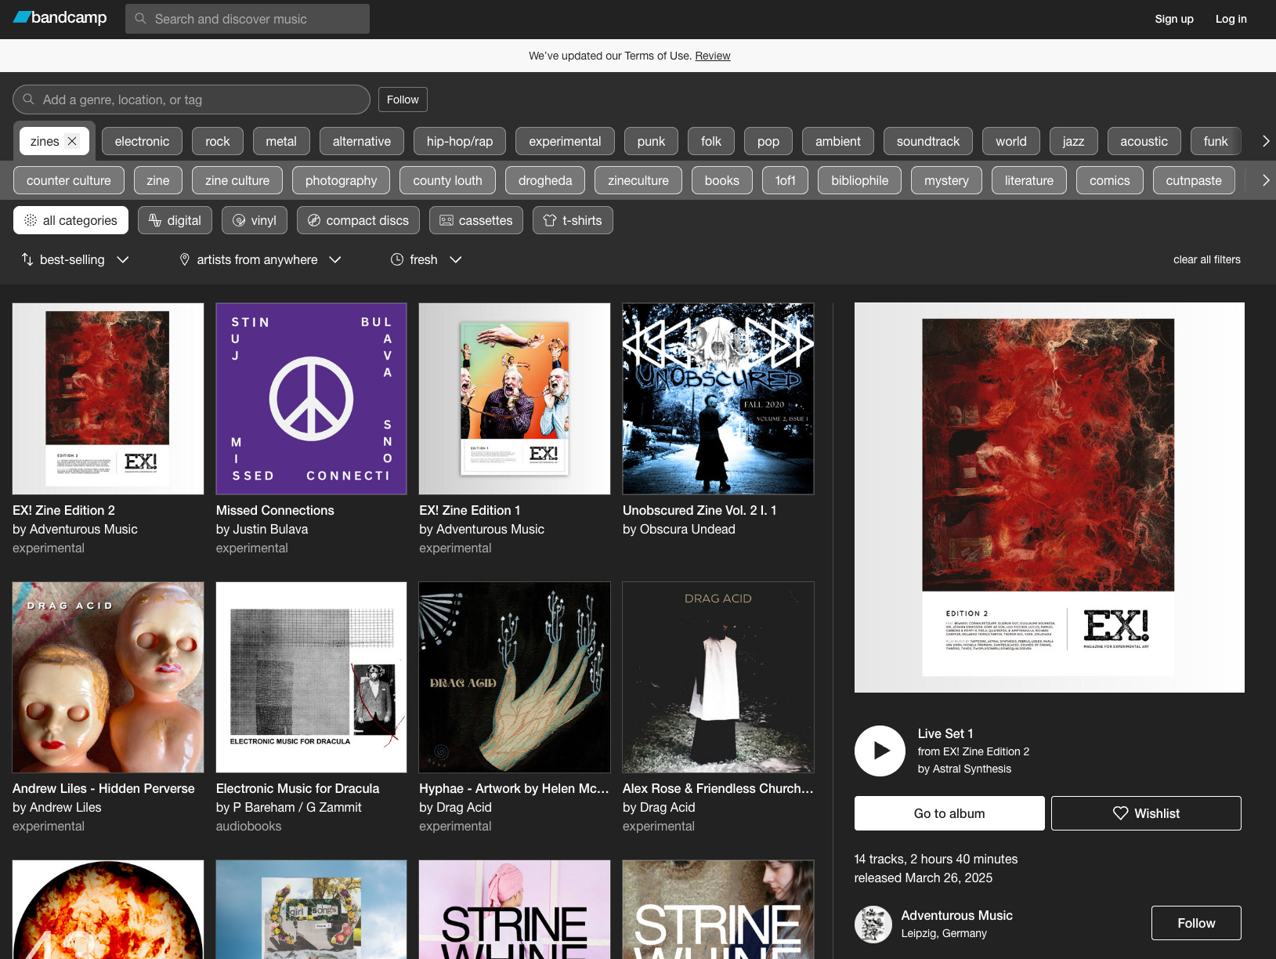The image size is (1276, 959).
Task: Open Alex Rose & Friendless Church cover
Action: click(x=718, y=677)
